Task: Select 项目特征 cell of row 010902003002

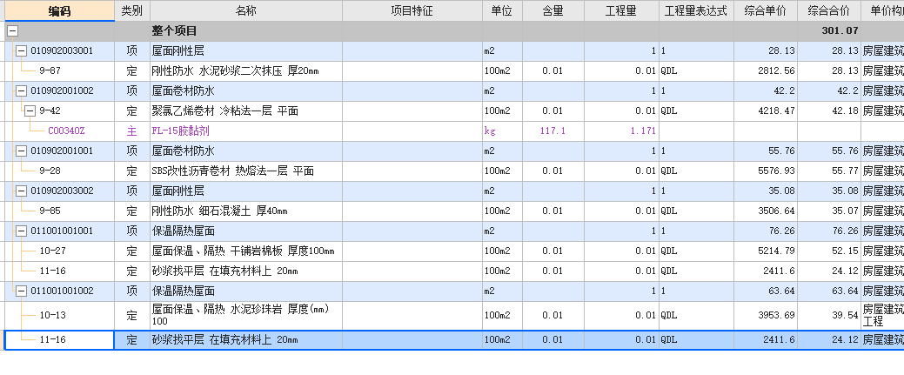Action: pos(412,191)
